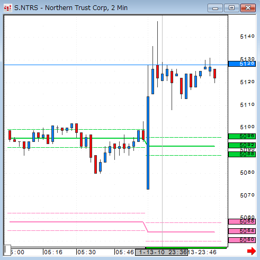Click the 05:16 time axis label
This screenshot has width=260, height=260.
[x=53, y=252]
